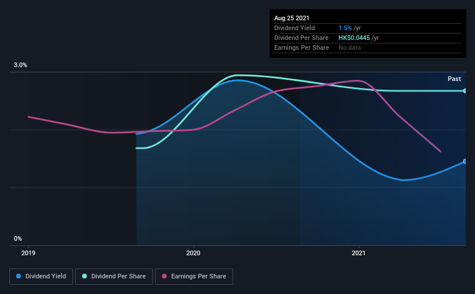This screenshot has height=294, width=475.
Task: Click the end of the Earnings Per Share line
Action: [440, 151]
